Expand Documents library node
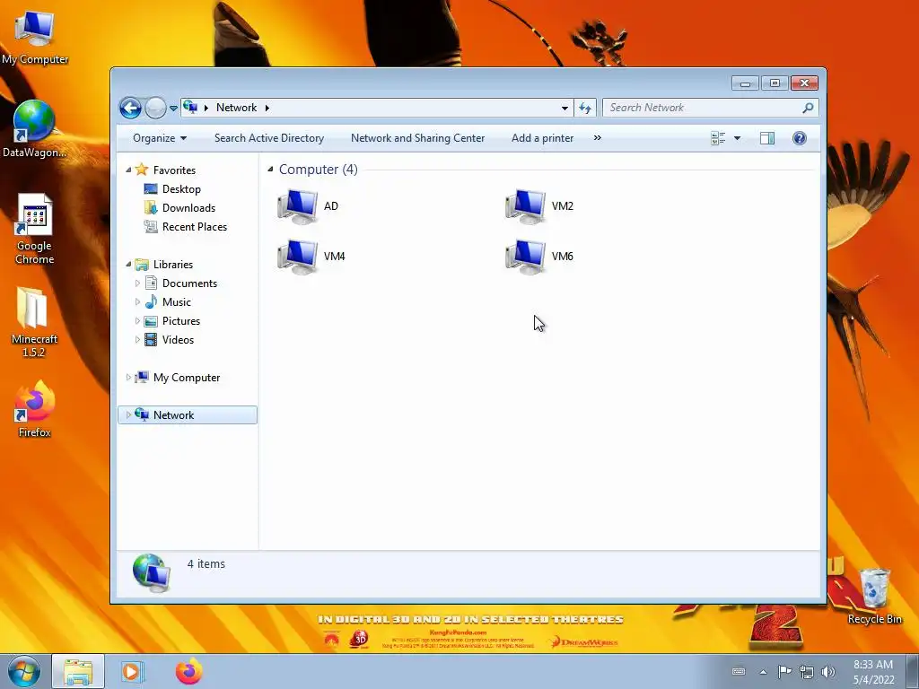Image resolution: width=919 pixels, height=689 pixels. tap(137, 283)
